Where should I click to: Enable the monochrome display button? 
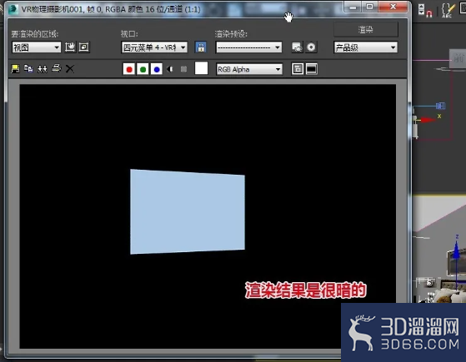tap(183, 69)
